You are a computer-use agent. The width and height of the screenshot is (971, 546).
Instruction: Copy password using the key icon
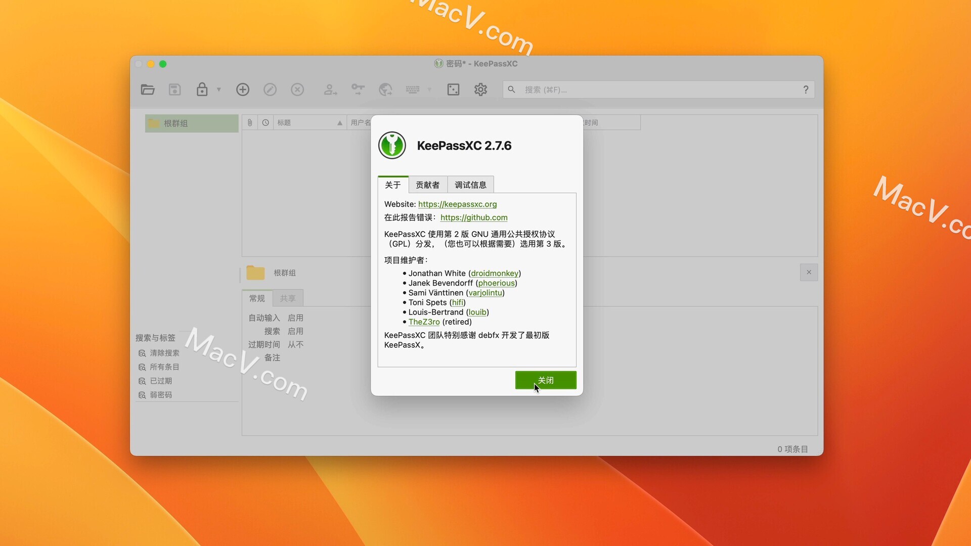pos(358,90)
